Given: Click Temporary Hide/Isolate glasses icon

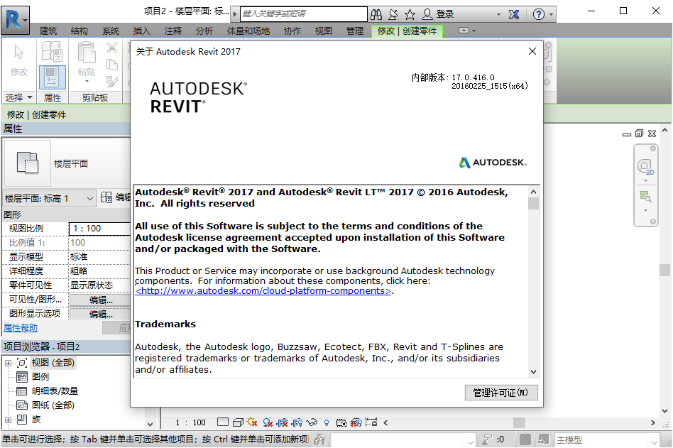Looking at the screenshot, I should 312,422.
